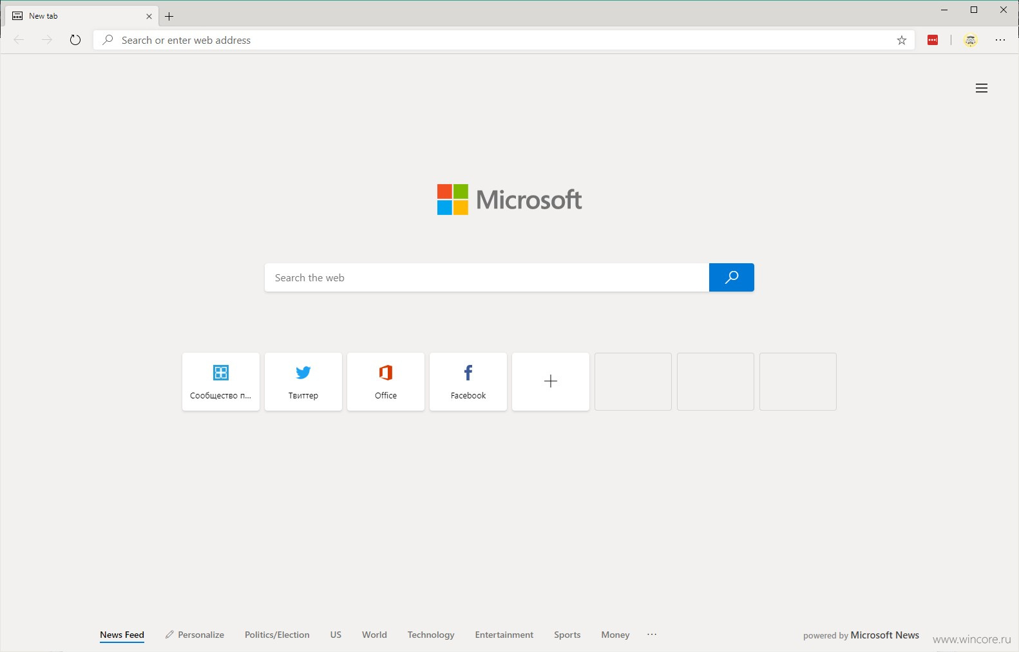The image size is (1019, 652).
Task: Select the US news category
Action: [x=336, y=635]
